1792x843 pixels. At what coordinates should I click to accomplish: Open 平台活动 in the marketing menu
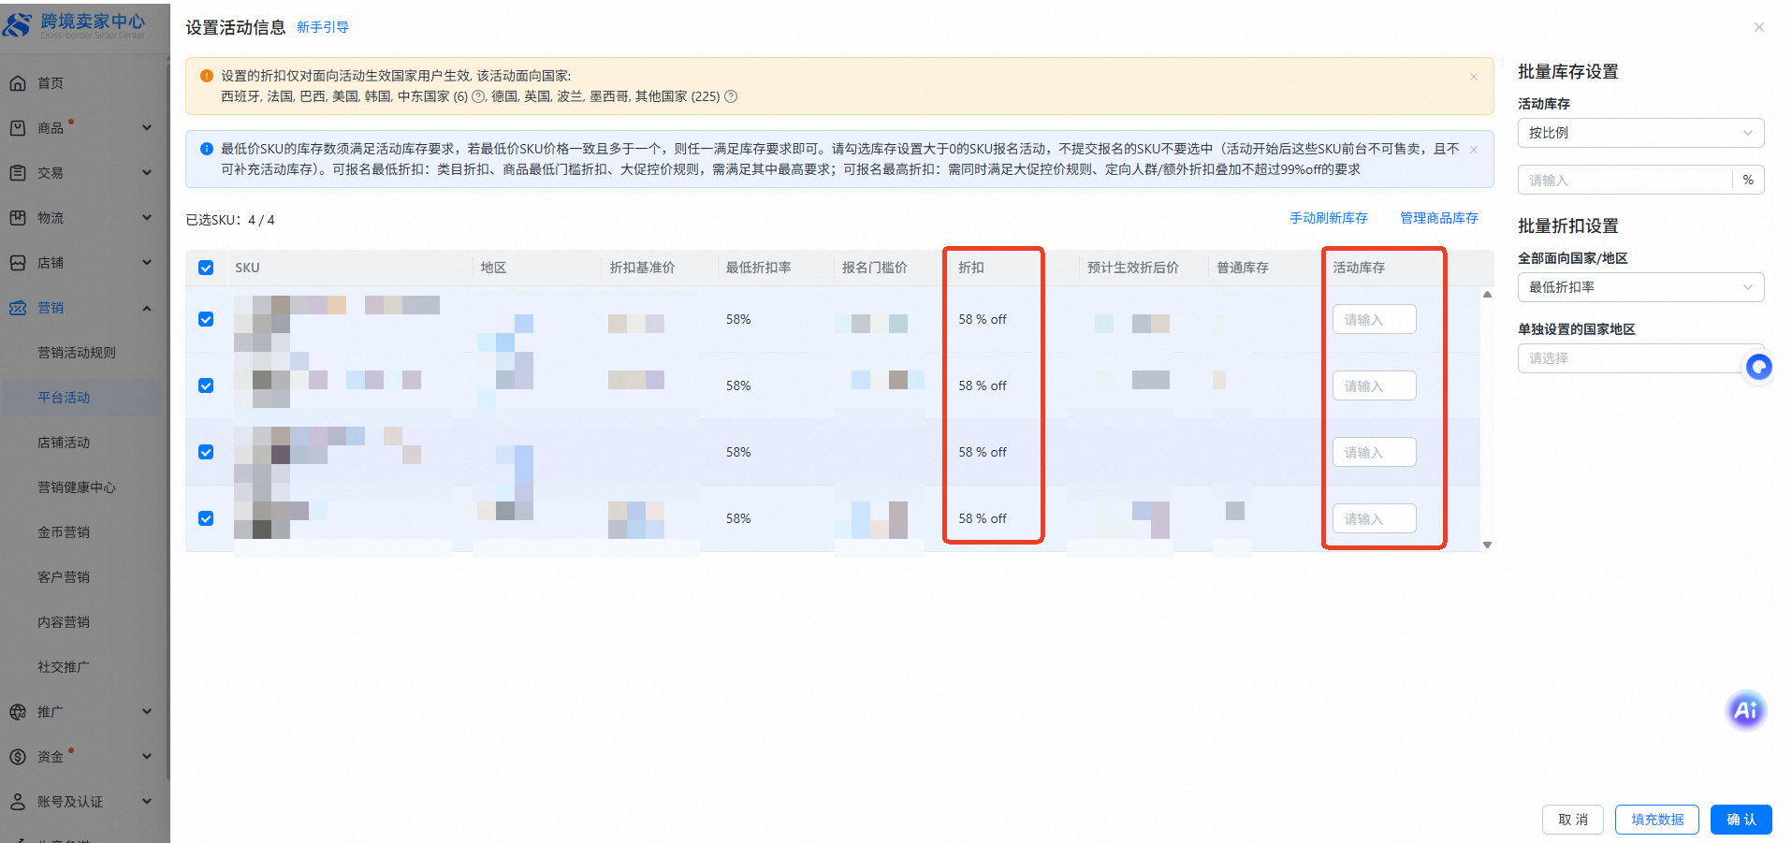tap(64, 398)
